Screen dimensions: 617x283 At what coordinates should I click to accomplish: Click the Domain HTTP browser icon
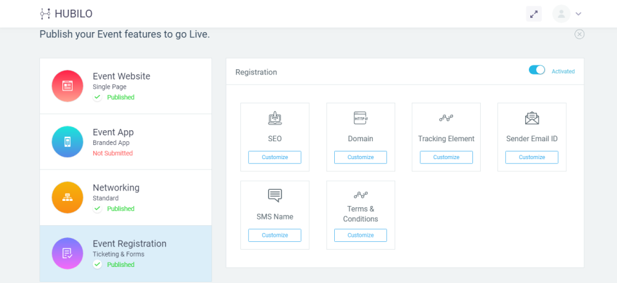pos(361,118)
